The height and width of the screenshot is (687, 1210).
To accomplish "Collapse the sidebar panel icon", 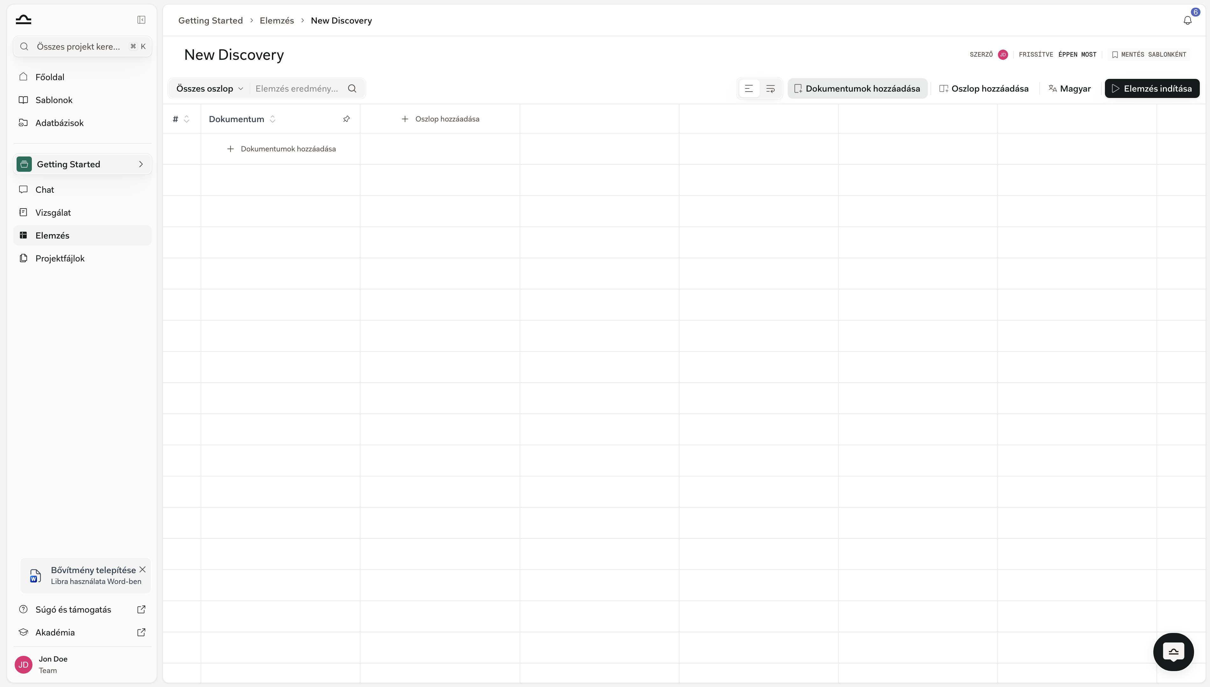I will point(141,20).
